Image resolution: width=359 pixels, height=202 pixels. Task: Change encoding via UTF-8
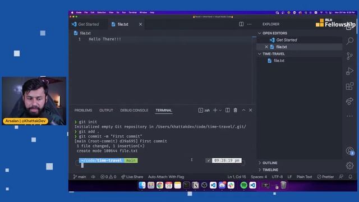277,177
